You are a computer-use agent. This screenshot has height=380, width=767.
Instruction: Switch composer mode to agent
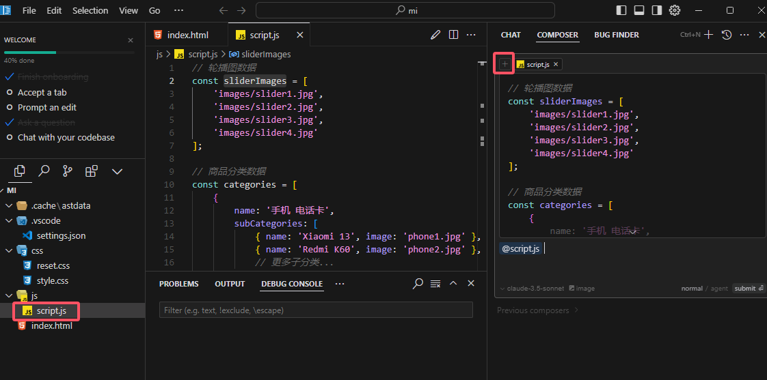(719, 289)
